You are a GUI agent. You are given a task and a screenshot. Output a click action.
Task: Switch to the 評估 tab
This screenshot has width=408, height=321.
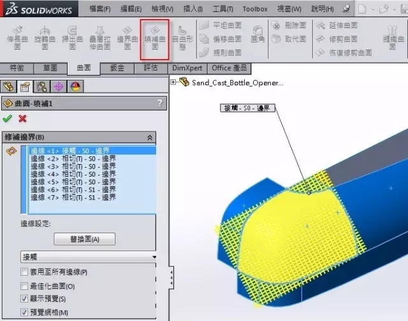coord(151,68)
